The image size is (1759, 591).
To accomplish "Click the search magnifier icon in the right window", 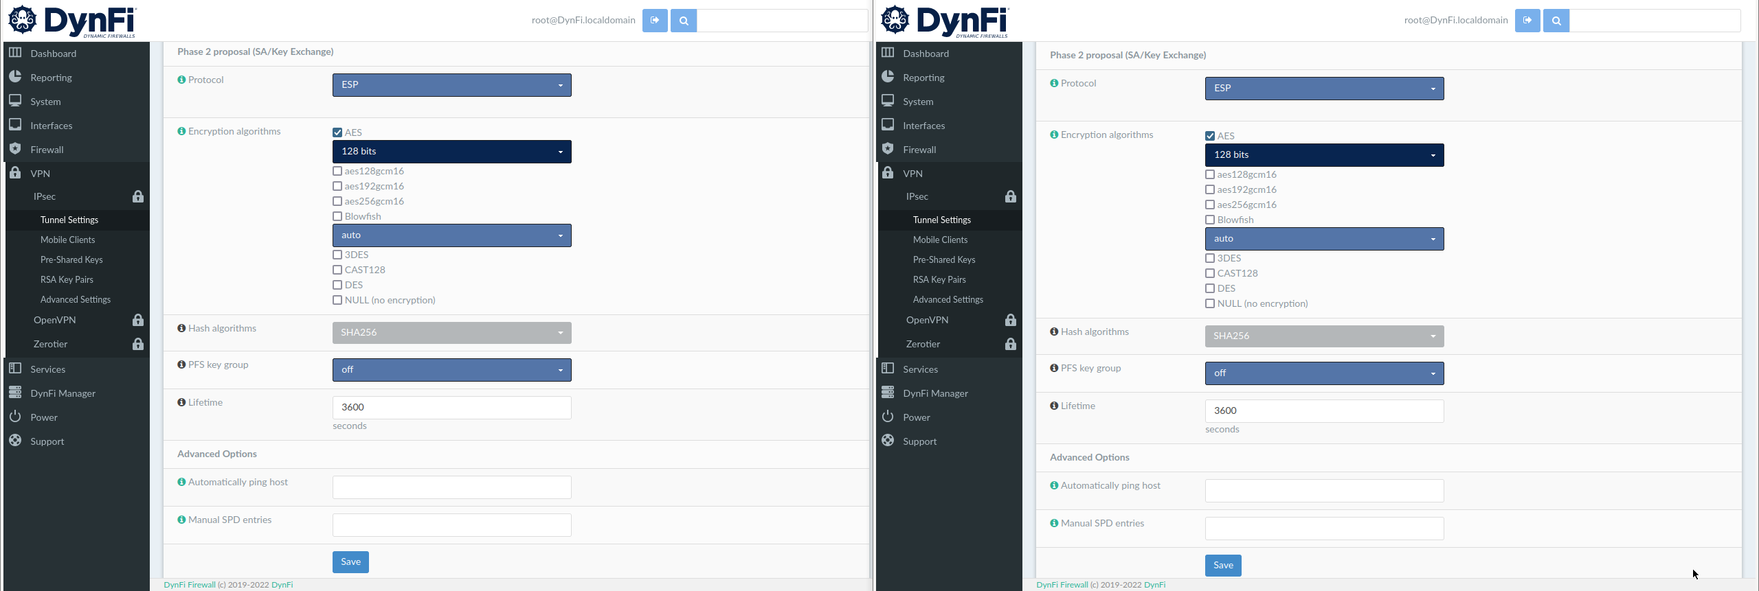I will click(x=1556, y=21).
